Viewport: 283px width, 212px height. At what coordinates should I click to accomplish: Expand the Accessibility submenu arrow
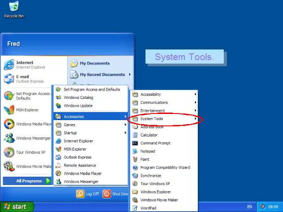point(195,94)
